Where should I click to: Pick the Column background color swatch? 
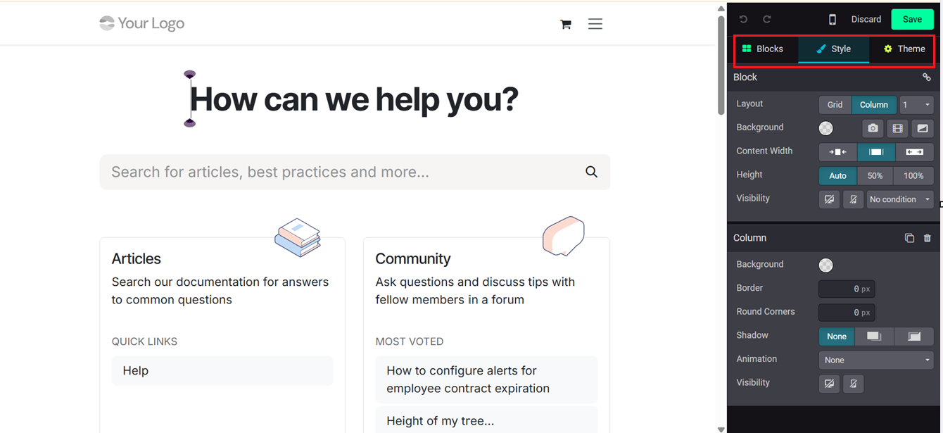tap(826, 265)
